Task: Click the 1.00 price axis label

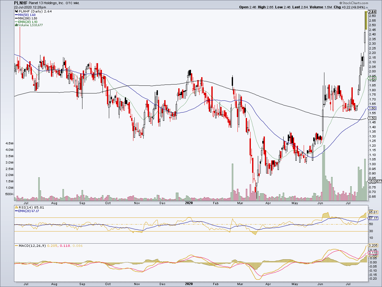Action: [x=372, y=164]
